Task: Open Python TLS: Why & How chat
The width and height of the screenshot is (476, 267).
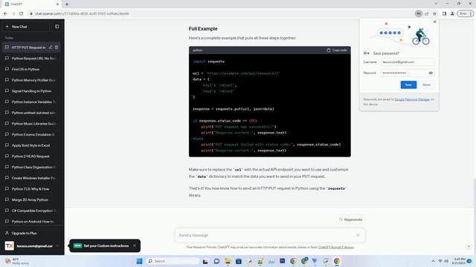Action: [31, 189]
